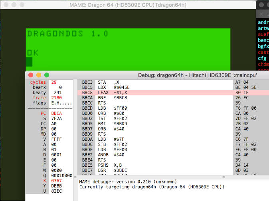
Task: Click the disassembly horizontal splitter handle
Action: pyautogui.click(x=224, y=177)
